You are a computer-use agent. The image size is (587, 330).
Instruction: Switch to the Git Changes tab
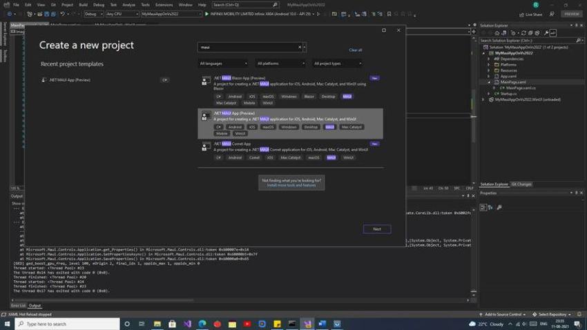521,184
